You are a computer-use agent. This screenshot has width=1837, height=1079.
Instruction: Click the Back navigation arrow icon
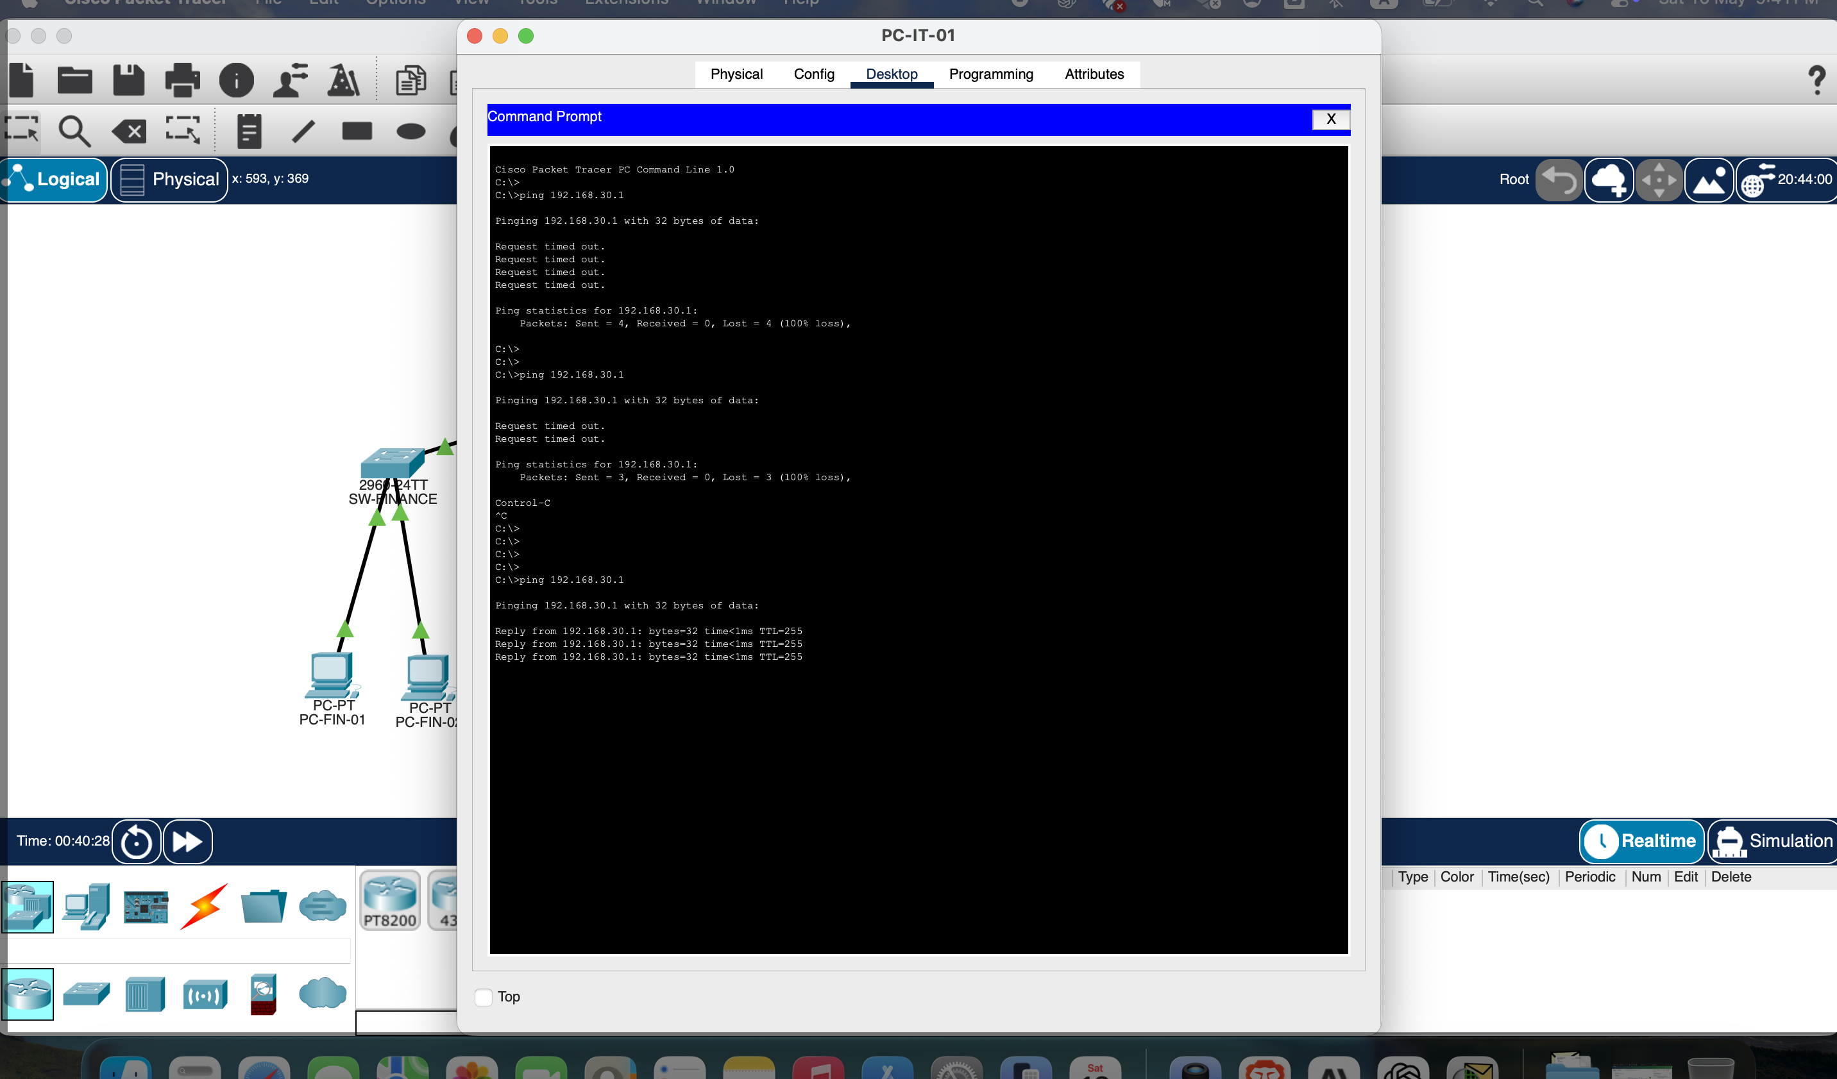(x=1559, y=180)
